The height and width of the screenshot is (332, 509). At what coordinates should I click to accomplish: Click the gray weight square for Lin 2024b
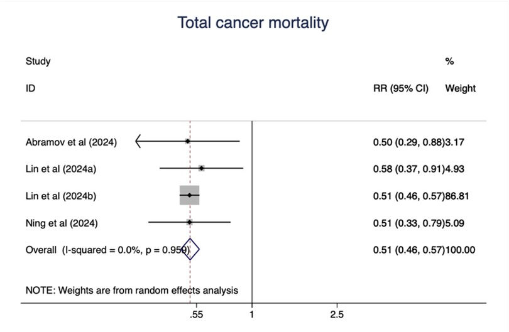coord(189,195)
